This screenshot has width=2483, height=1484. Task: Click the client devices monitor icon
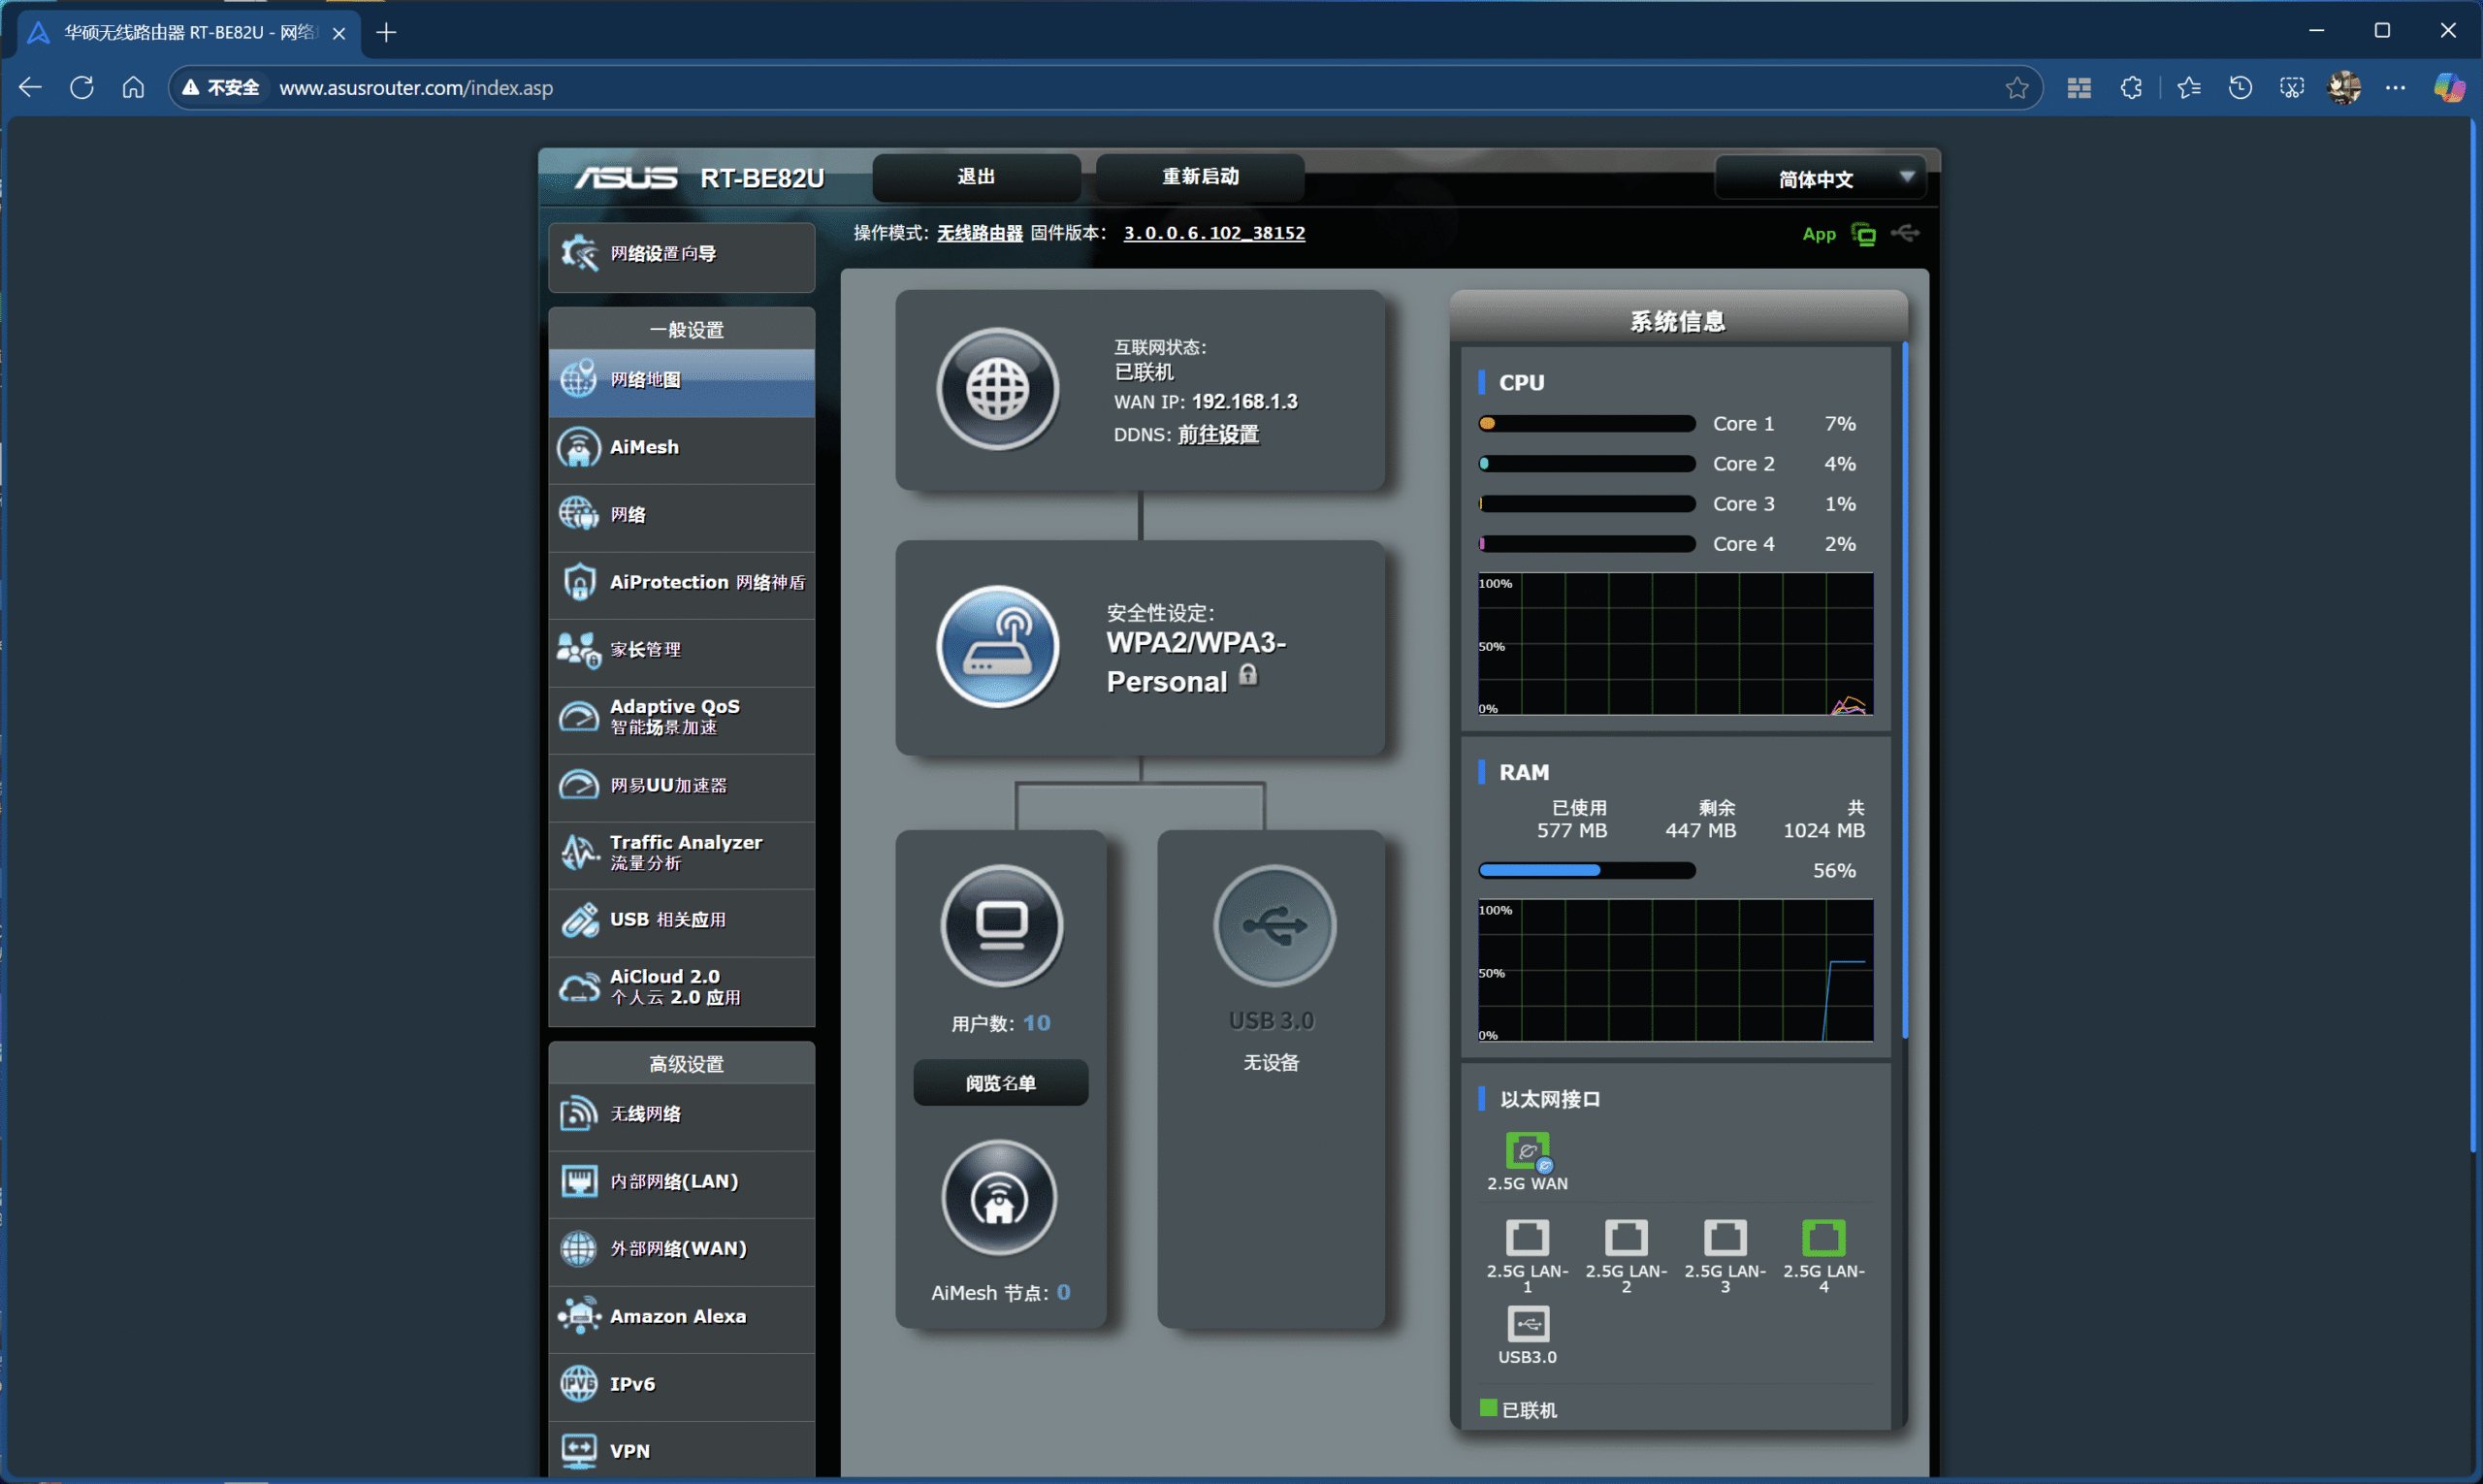(x=1001, y=925)
